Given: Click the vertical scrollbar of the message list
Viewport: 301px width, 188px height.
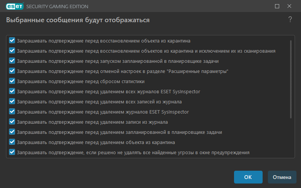Looking at the screenshot, I should [x=291, y=79].
